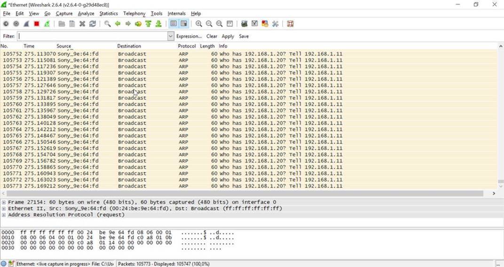Focus the display Filter text field
Viewport: 504px width, 267px height.
point(92,36)
